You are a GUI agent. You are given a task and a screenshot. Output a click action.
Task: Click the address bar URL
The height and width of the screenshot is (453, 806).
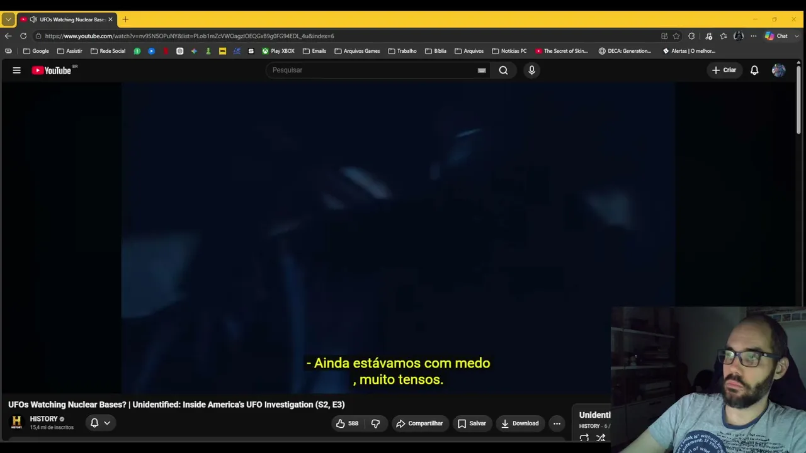(190, 36)
